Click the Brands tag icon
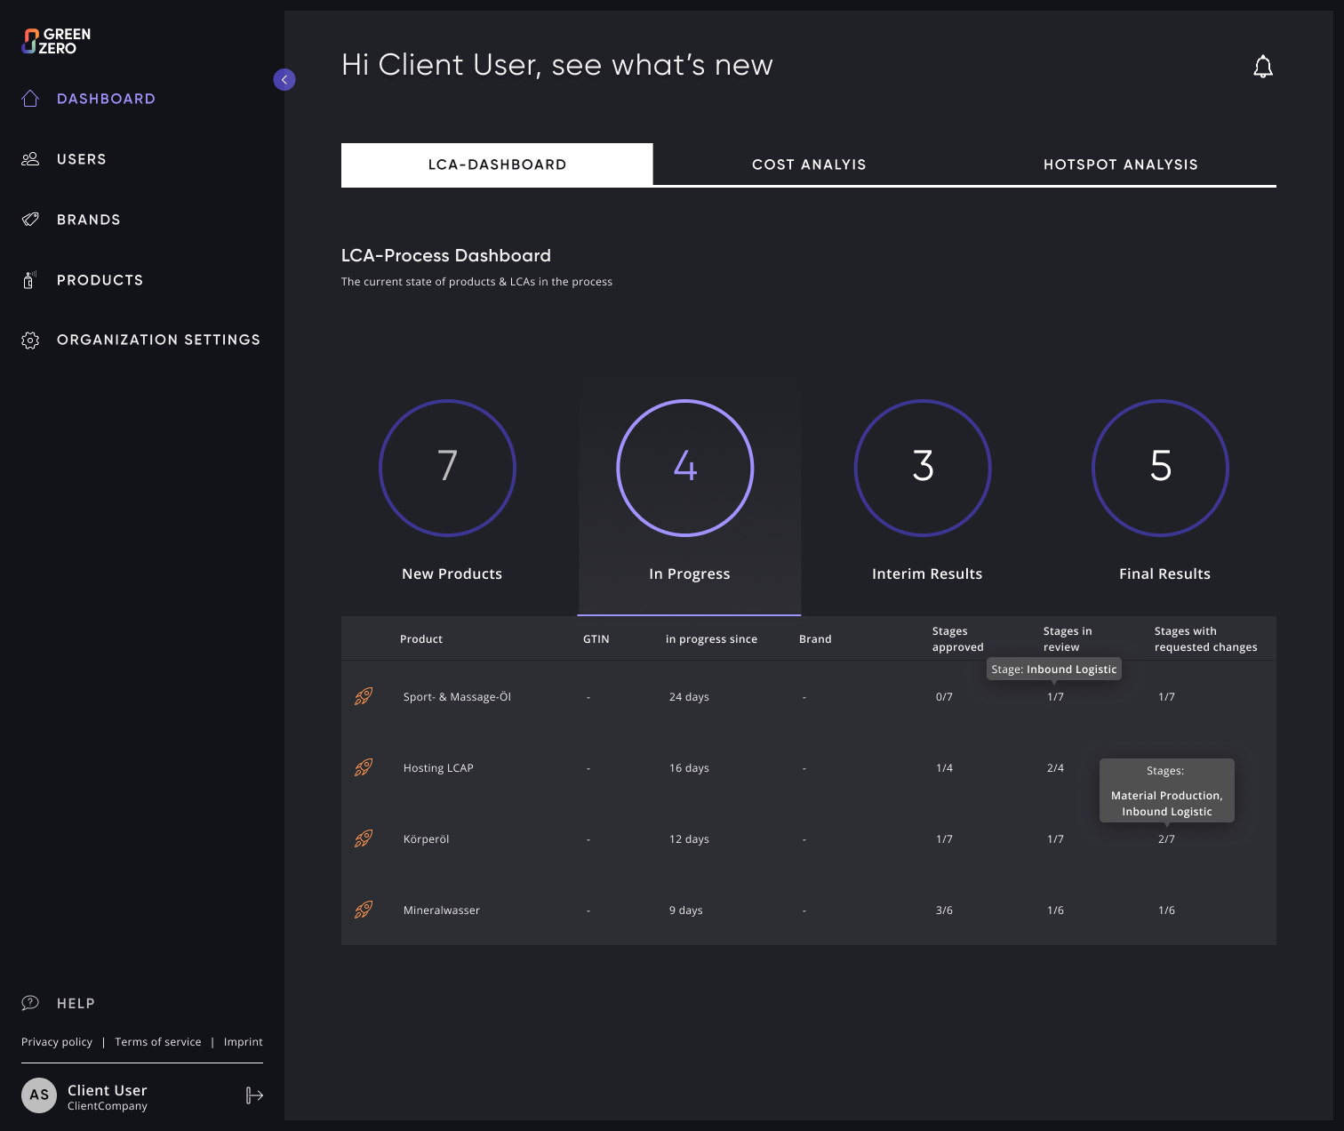1344x1131 pixels. pos(30,220)
